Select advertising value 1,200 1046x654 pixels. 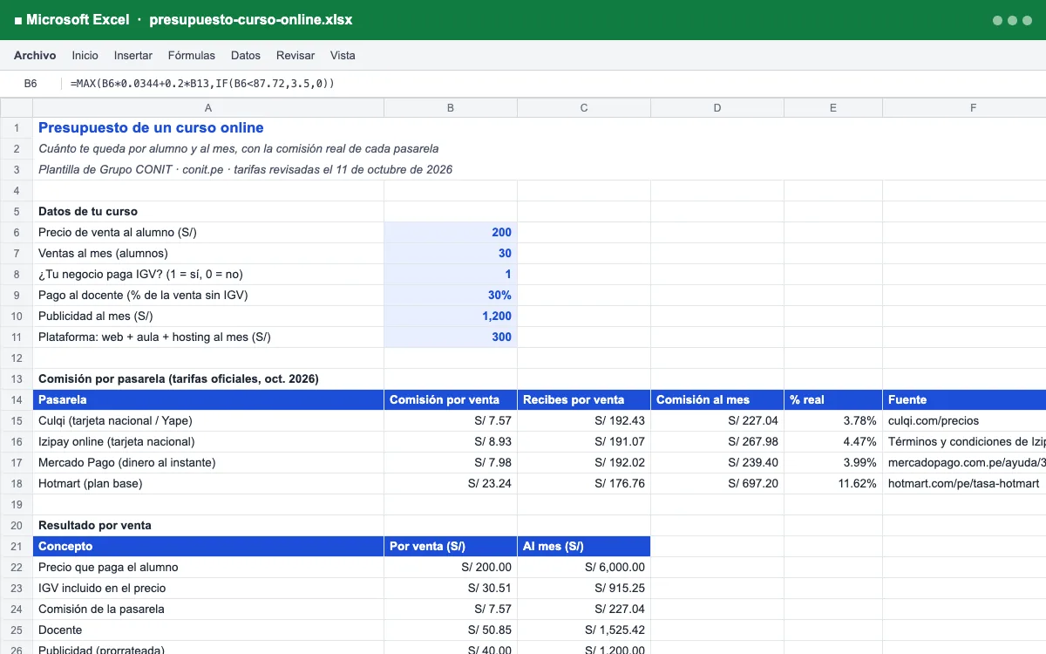pyautogui.click(x=451, y=316)
